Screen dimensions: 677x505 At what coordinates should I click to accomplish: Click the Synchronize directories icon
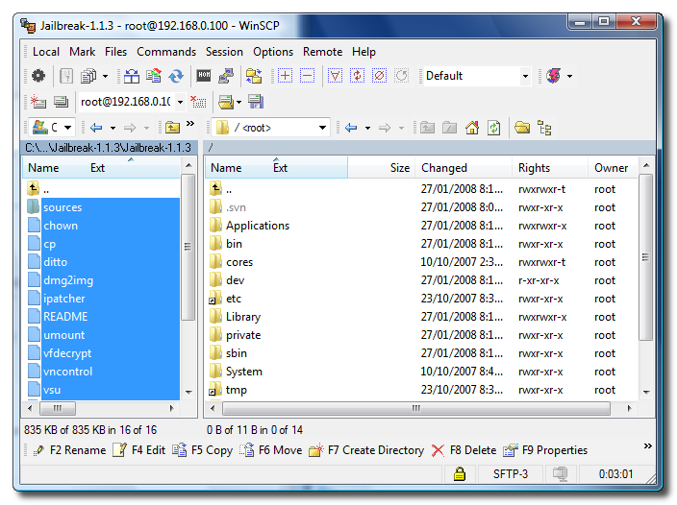(176, 76)
